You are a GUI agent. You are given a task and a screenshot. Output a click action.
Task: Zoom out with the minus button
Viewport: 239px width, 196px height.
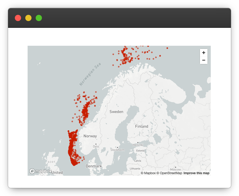tap(204, 60)
